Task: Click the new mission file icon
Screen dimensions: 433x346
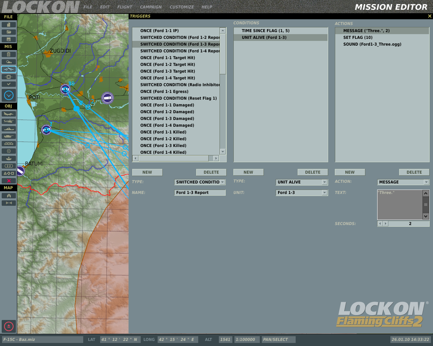Action: point(9,25)
